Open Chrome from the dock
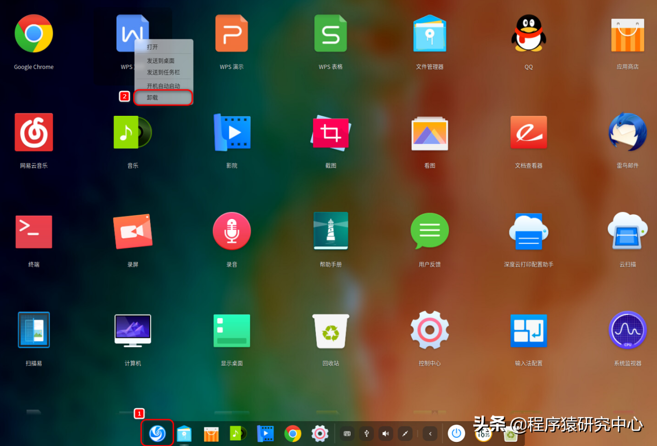The height and width of the screenshot is (446, 657). point(293,434)
